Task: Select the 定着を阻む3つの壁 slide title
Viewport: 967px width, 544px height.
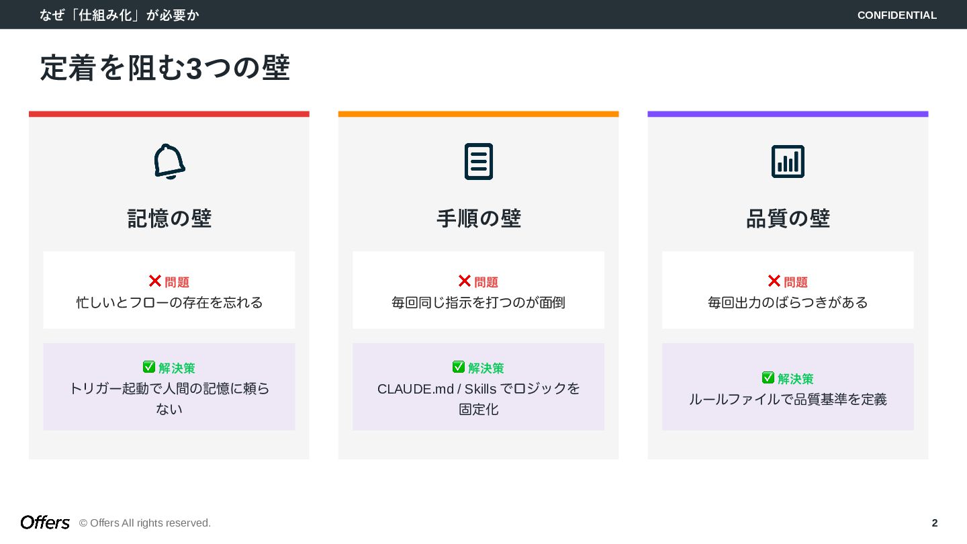Action: coord(165,69)
